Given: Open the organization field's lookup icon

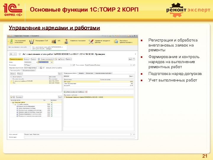Looking at the screenshot, I should tap(74, 65).
